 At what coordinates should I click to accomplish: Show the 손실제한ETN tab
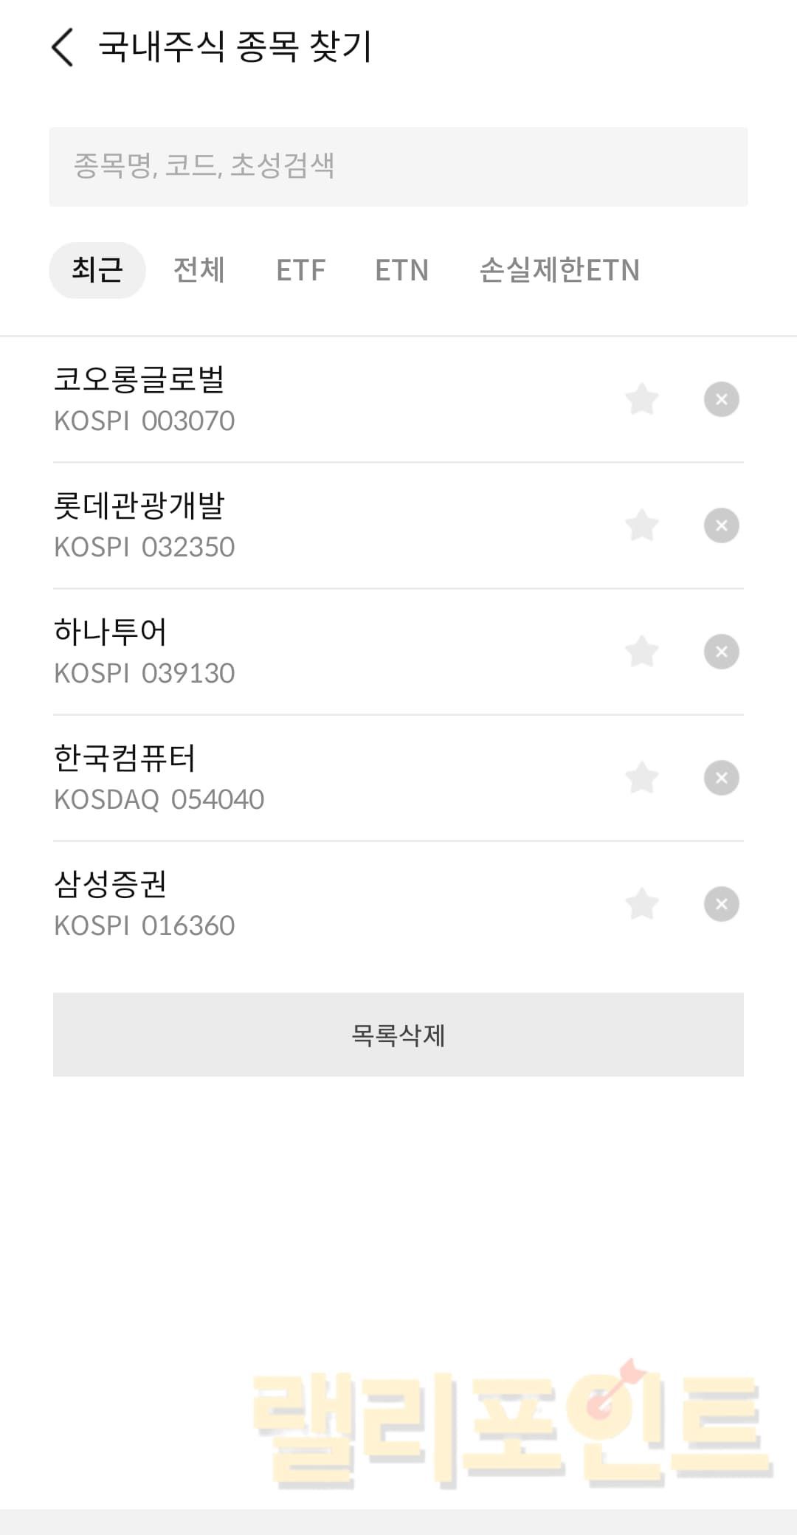pos(559,270)
